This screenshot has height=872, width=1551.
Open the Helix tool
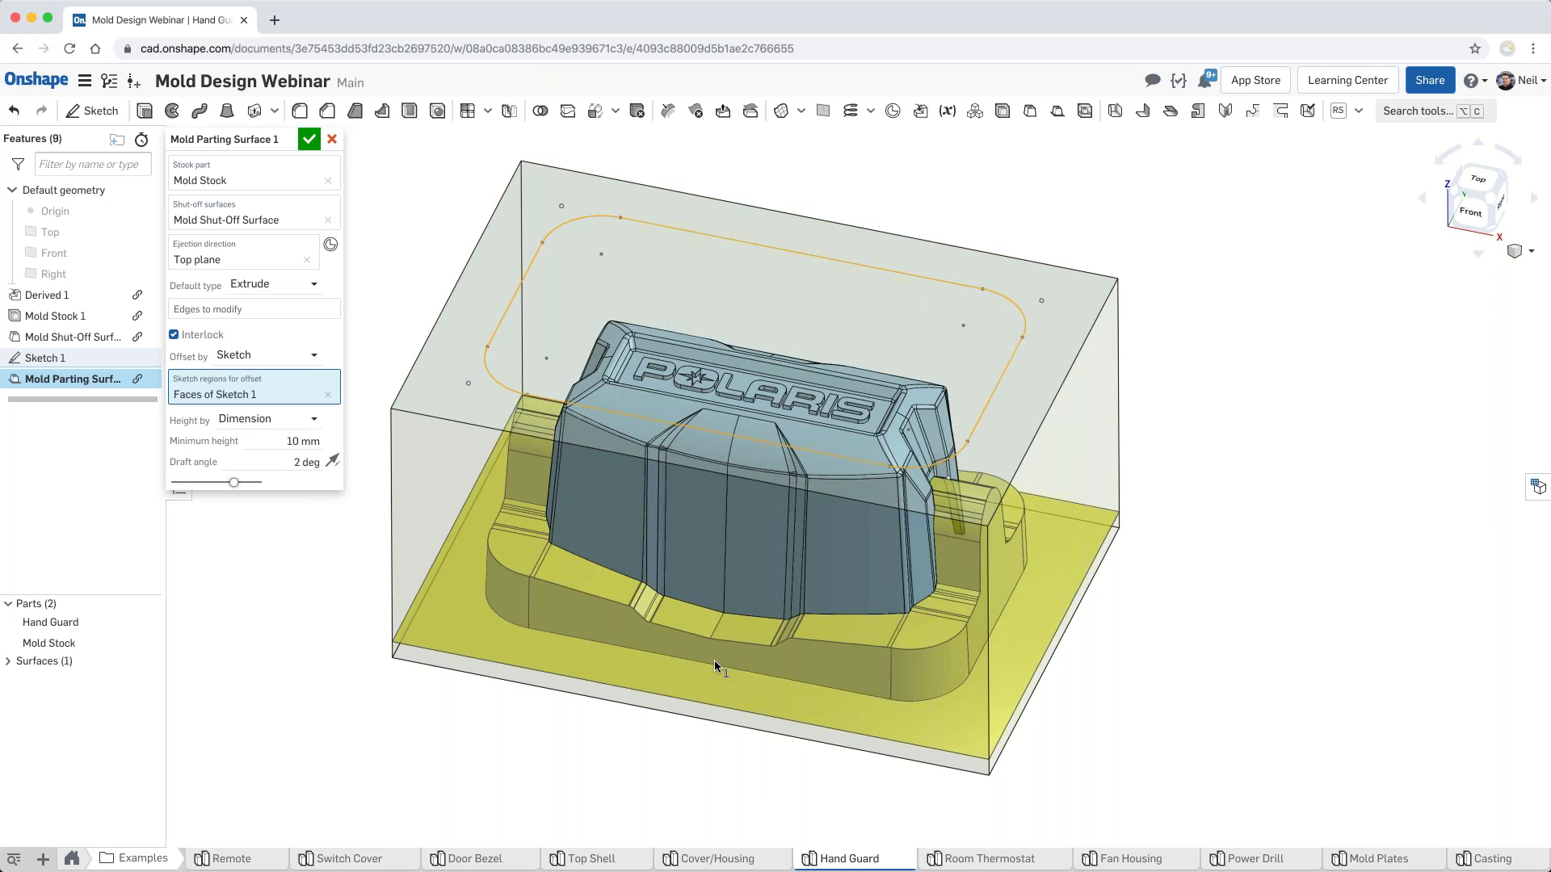point(851,111)
